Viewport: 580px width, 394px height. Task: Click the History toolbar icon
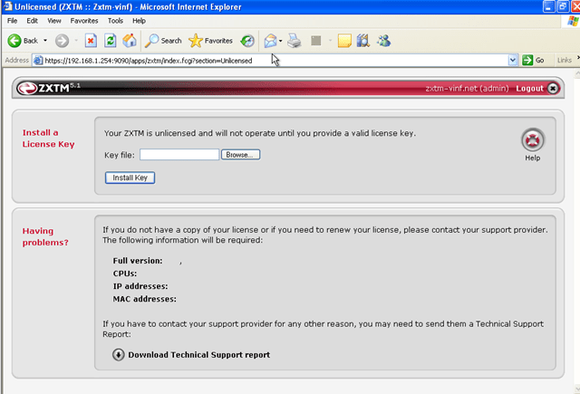247,41
